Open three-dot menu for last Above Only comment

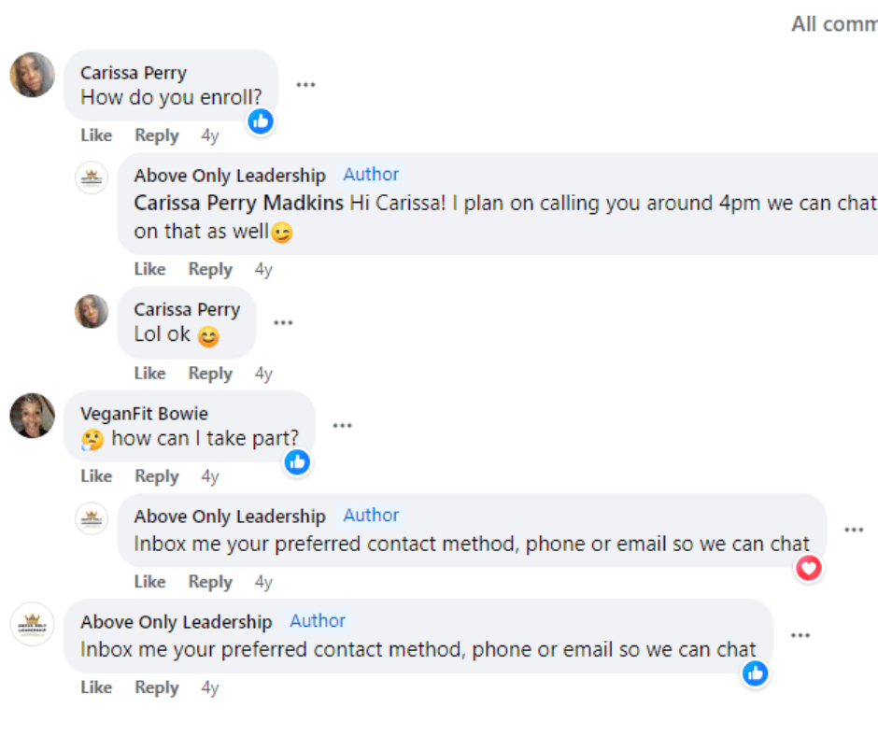800,635
